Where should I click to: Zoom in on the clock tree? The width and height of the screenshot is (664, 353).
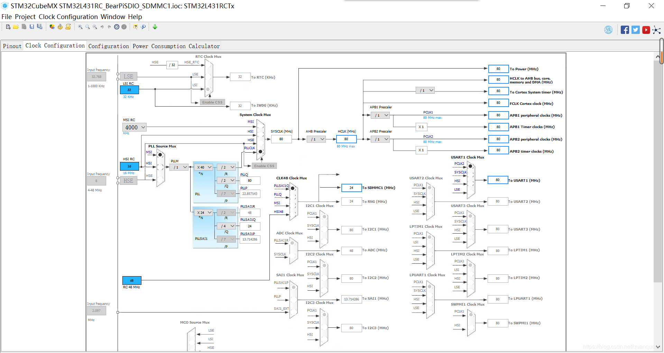[x=80, y=27]
